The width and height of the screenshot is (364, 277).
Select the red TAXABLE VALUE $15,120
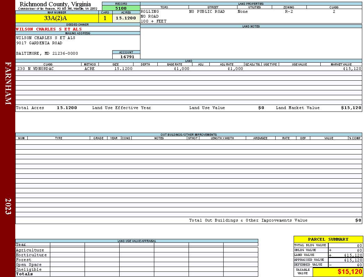pyautogui.click(x=349, y=272)
